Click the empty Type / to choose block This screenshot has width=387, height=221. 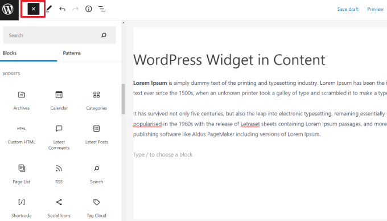(x=163, y=154)
